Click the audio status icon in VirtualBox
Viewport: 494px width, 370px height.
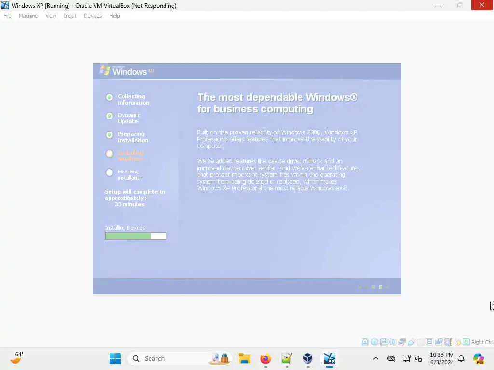tap(393, 342)
